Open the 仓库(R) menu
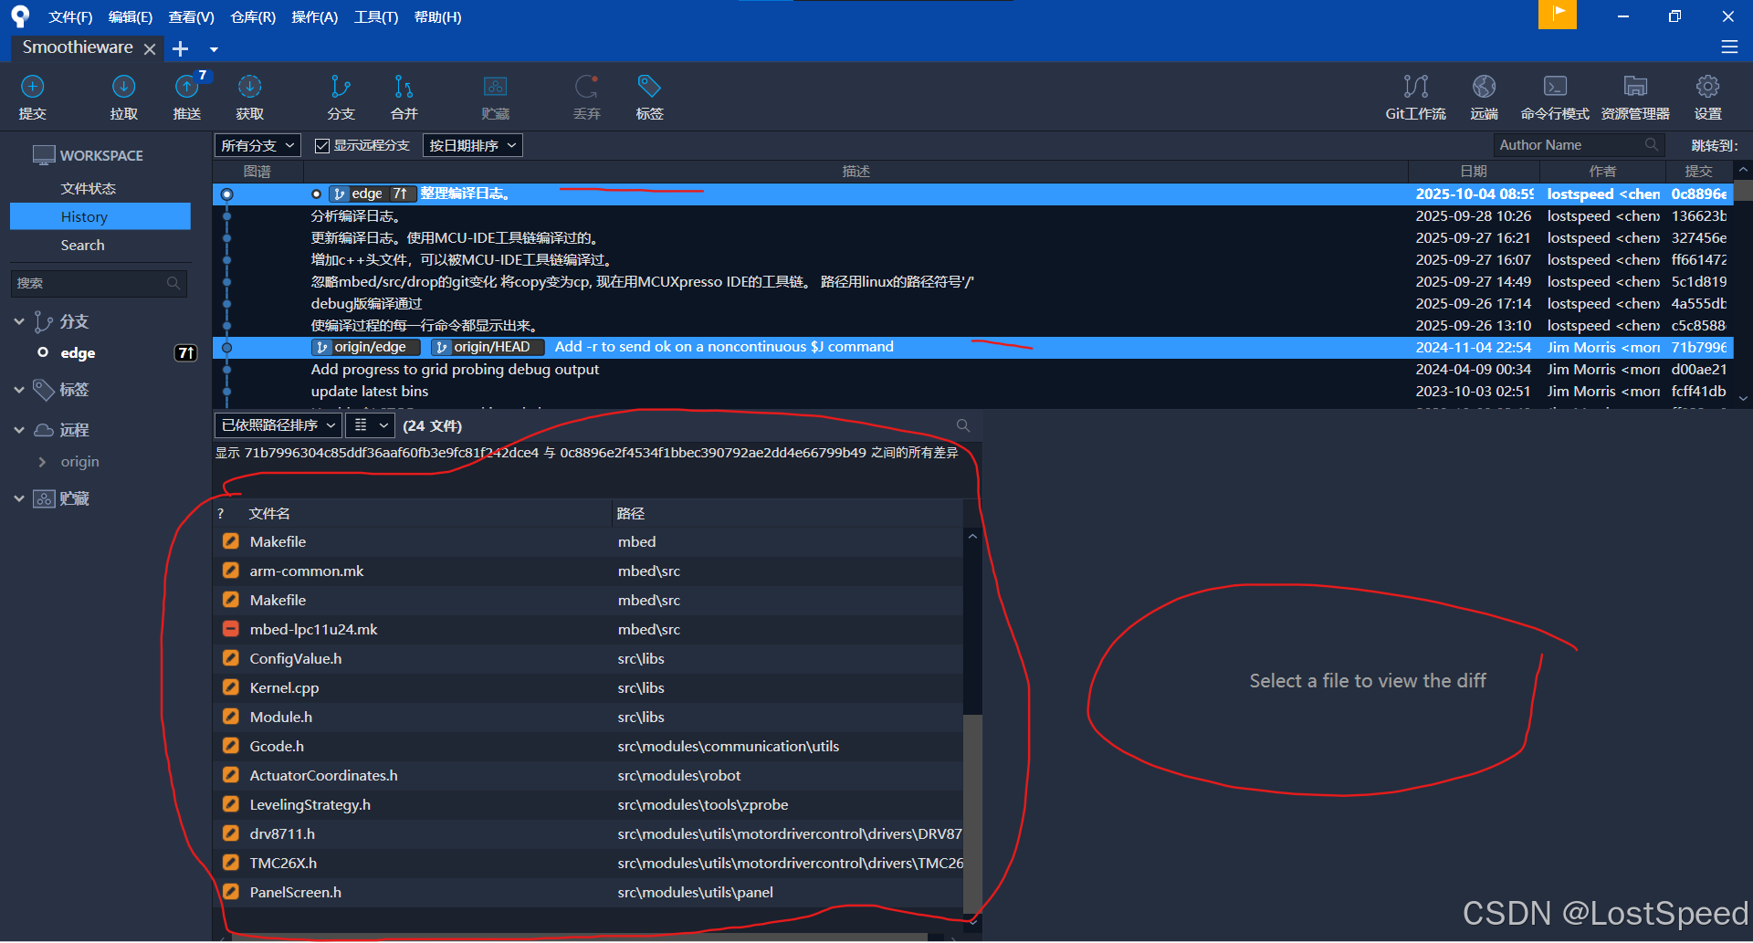The width and height of the screenshot is (1753, 943). click(x=253, y=17)
